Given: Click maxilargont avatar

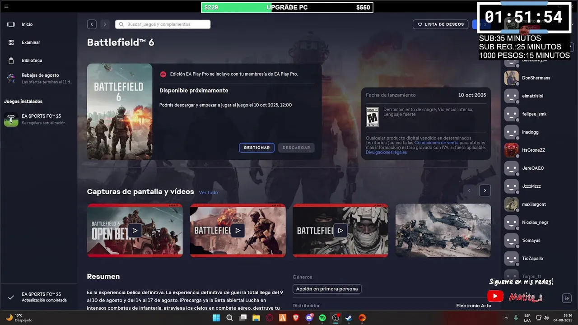Looking at the screenshot, I should click(511, 204).
